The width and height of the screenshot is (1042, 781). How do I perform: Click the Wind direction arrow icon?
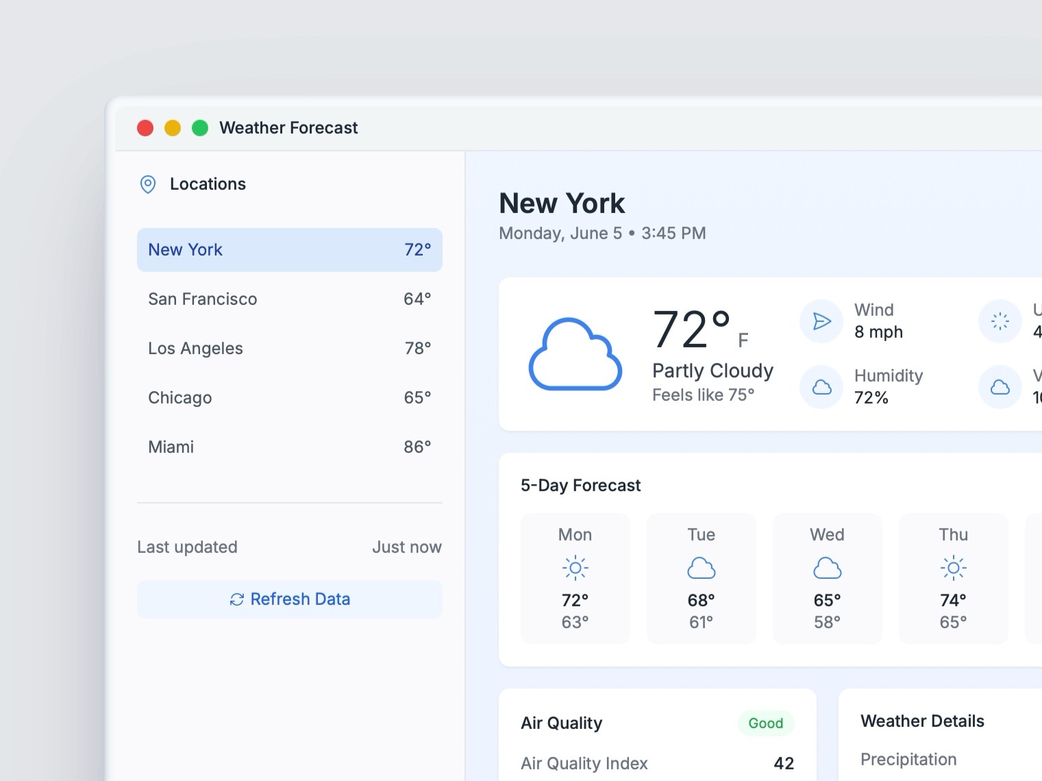click(x=821, y=321)
